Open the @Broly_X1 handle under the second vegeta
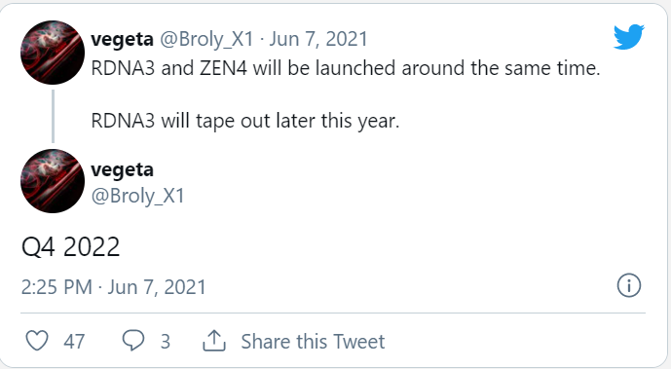Screen dimensions: 671x369 pyautogui.click(x=137, y=196)
